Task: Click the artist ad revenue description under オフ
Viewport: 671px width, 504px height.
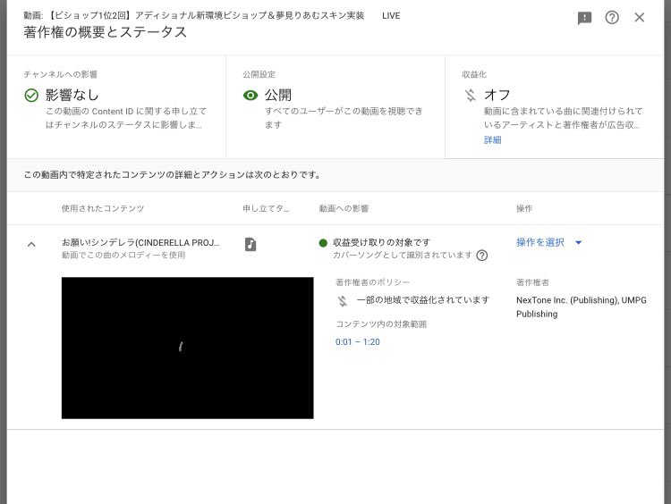Action: [563, 118]
